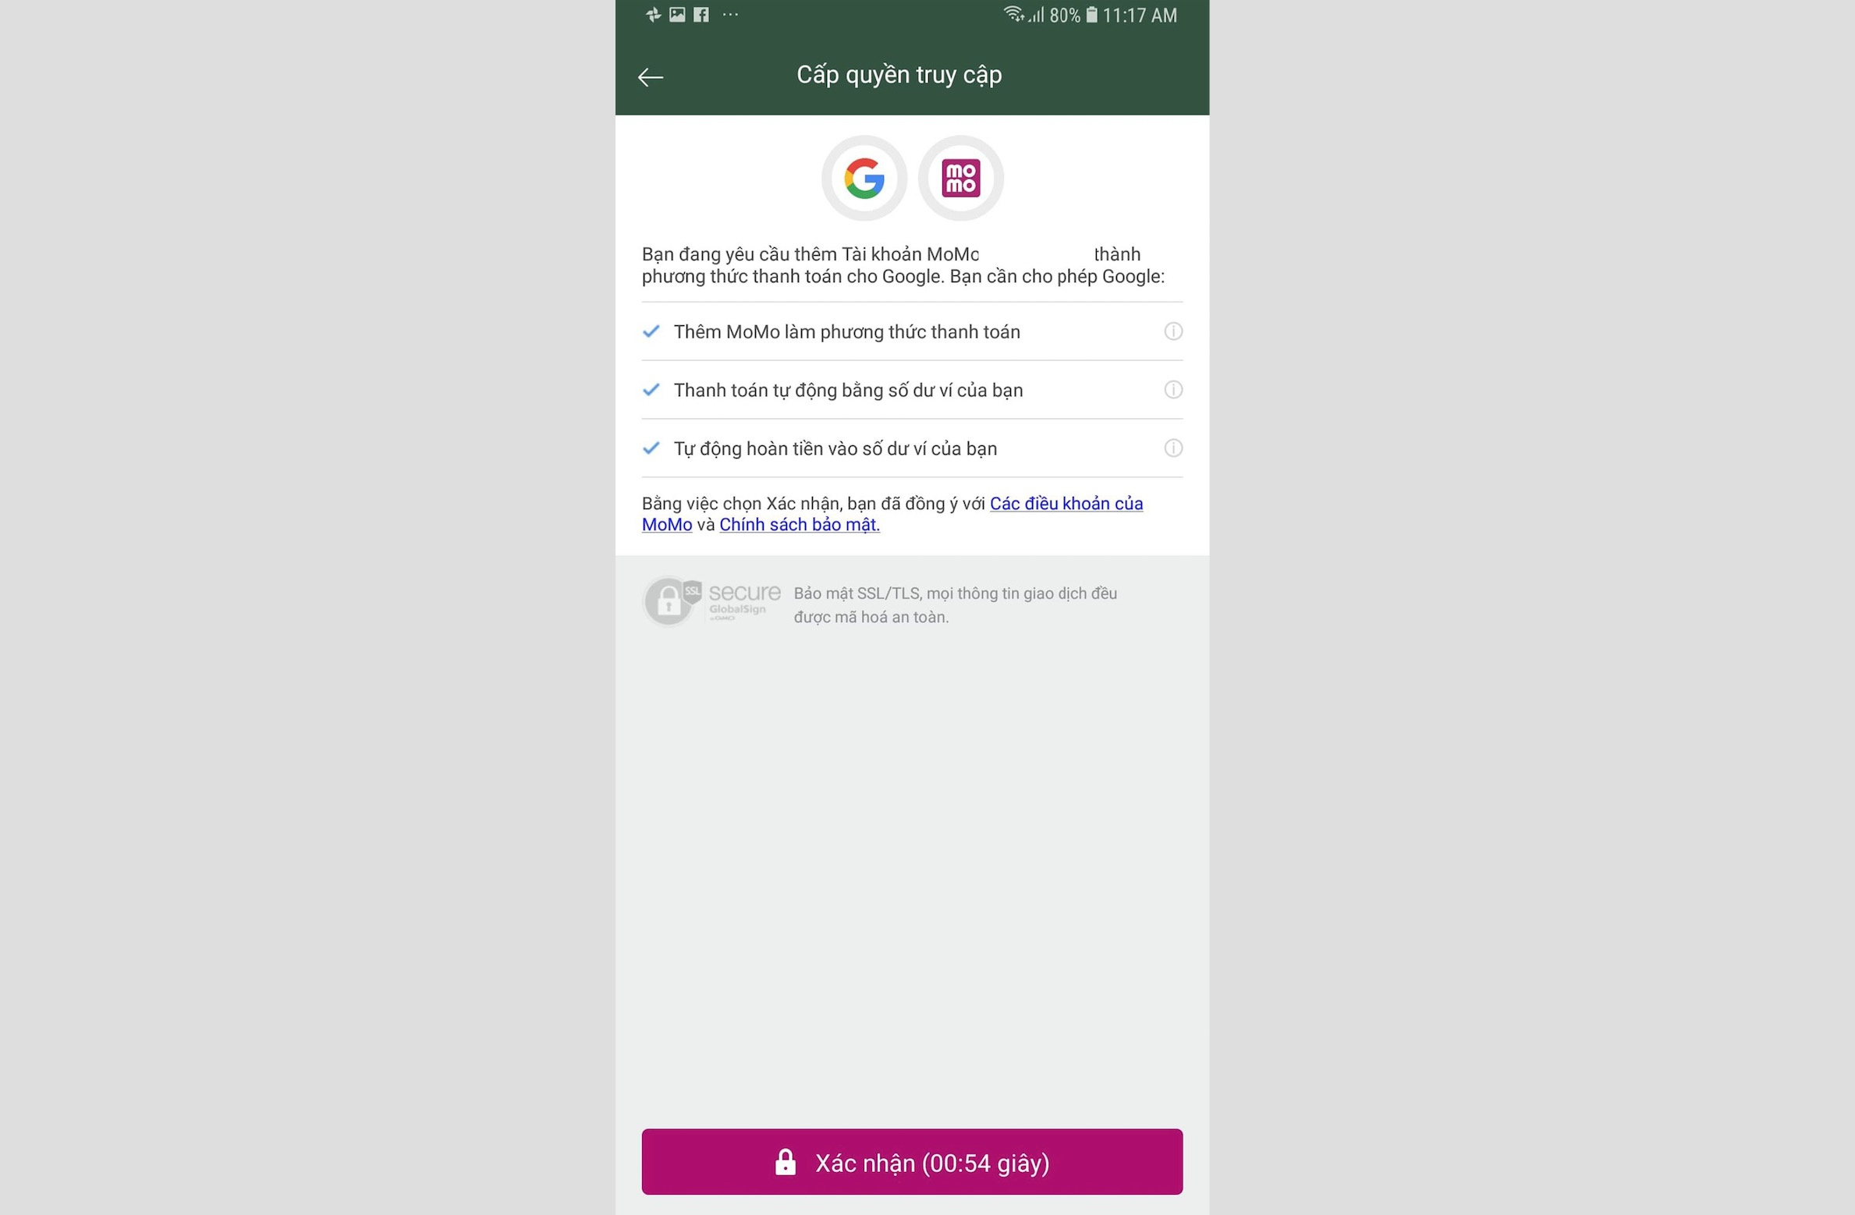This screenshot has height=1215, width=1855.
Task: Toggle checkmark for Thêm MoMo làm phương thức
Action: (x=651, y=331)
